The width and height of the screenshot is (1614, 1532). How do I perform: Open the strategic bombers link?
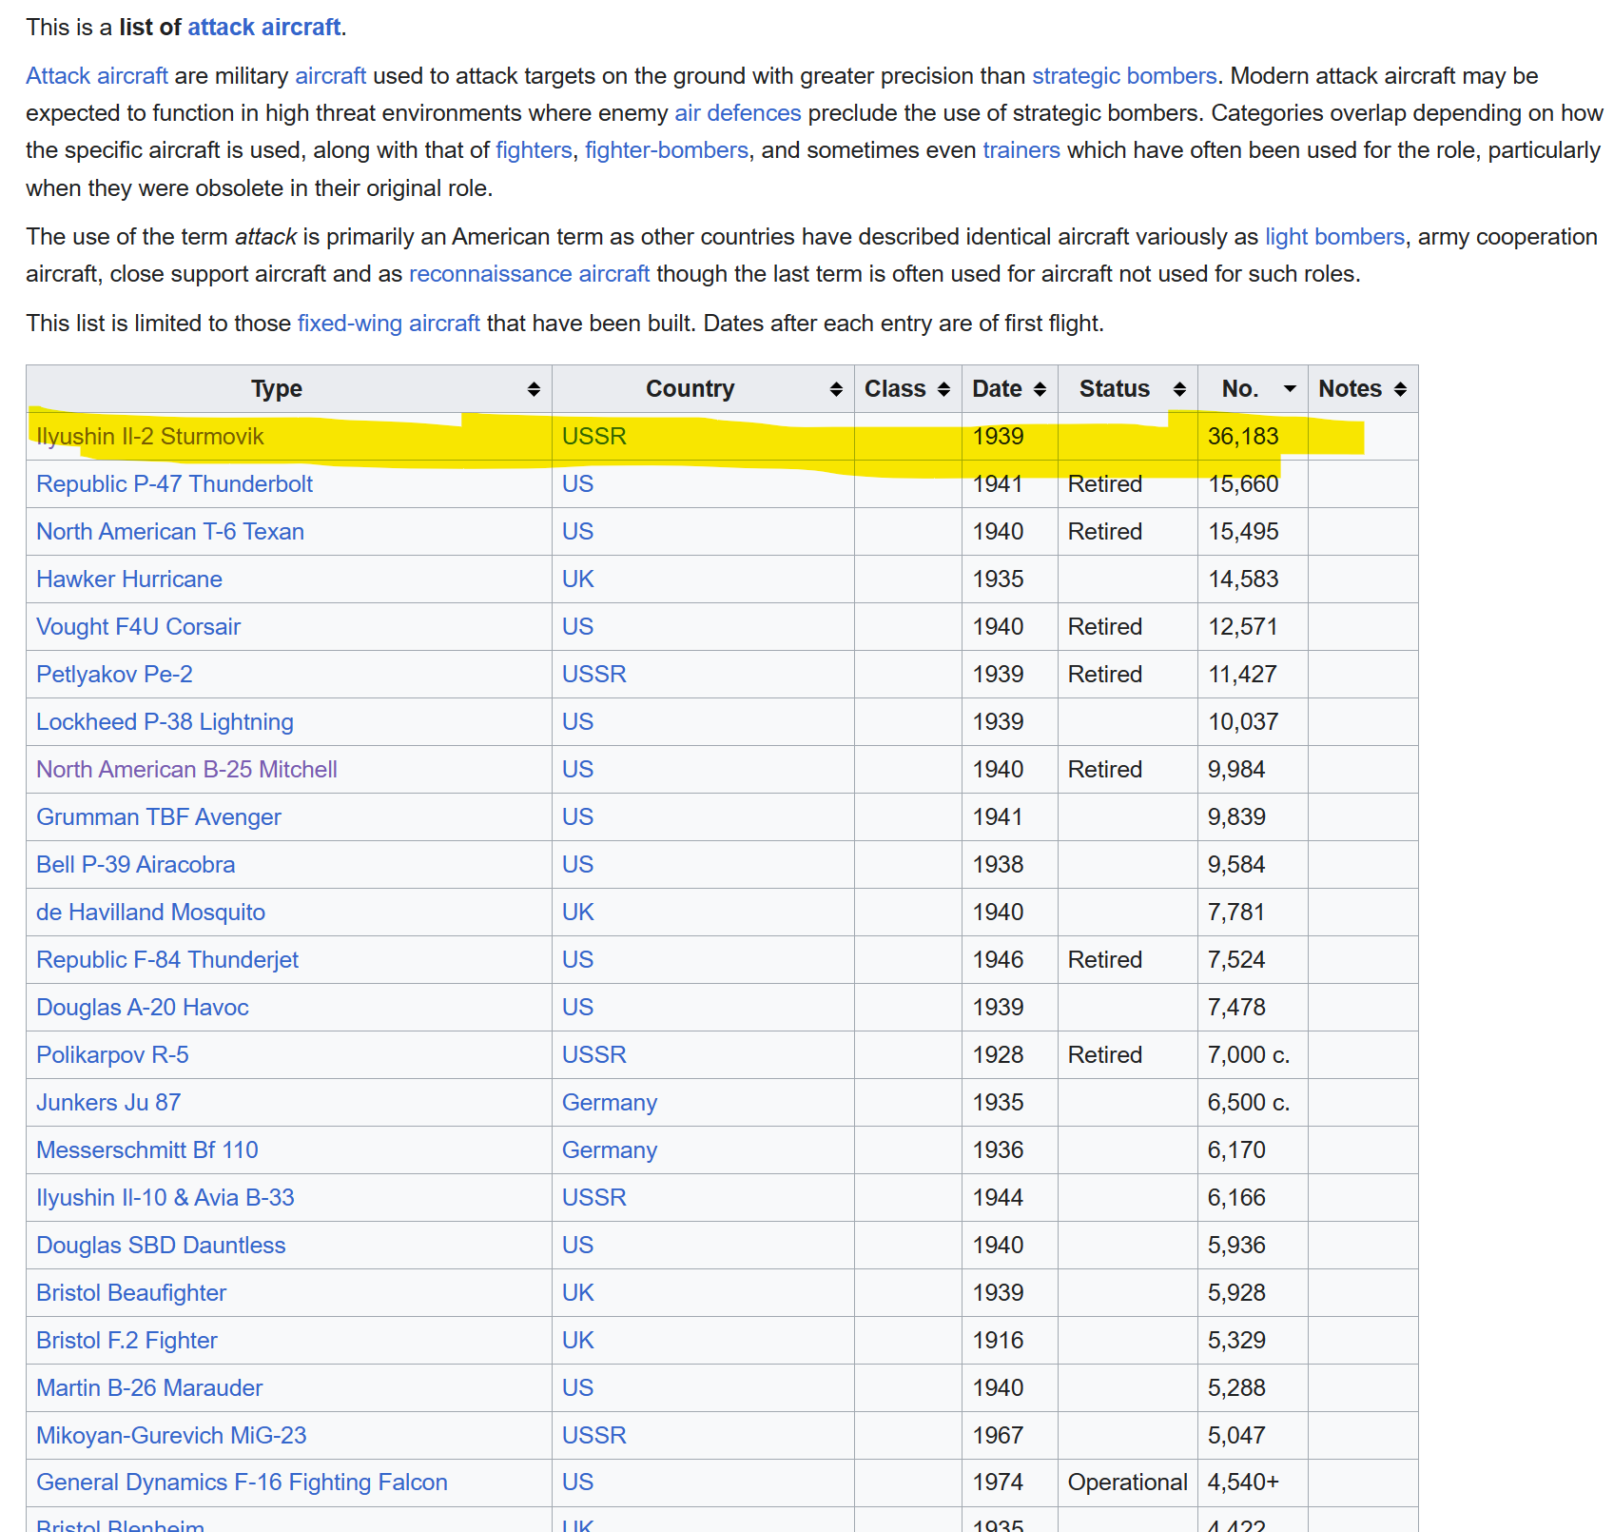tap(1123, 76)
